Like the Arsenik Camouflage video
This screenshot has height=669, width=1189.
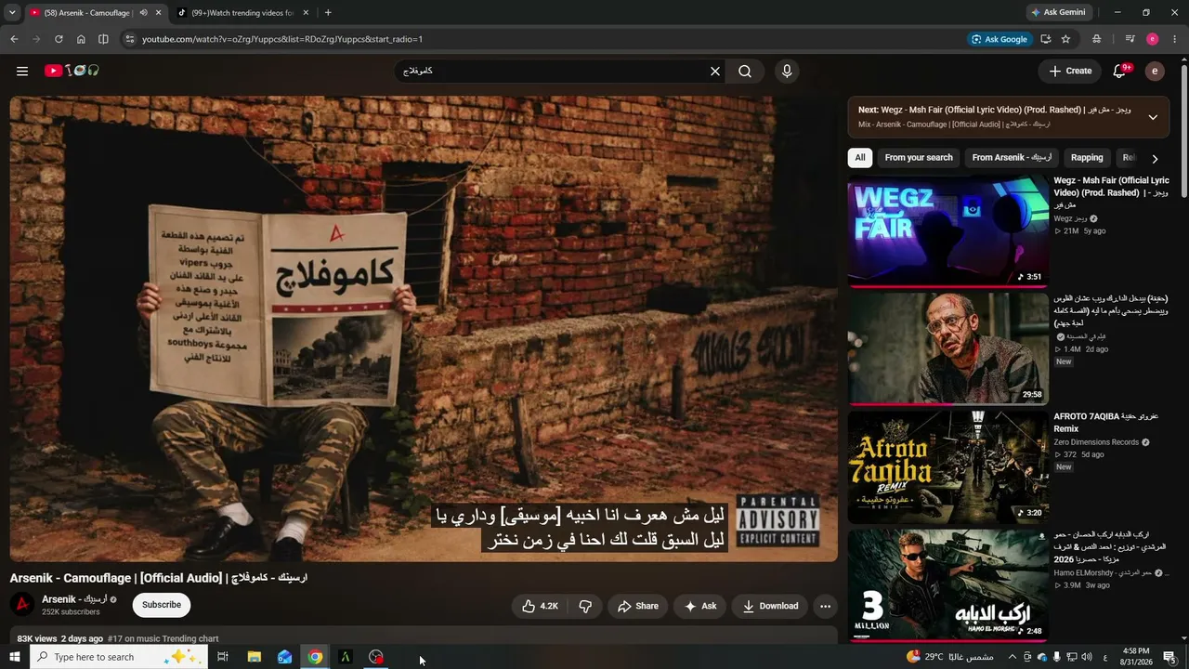(540, 606)
